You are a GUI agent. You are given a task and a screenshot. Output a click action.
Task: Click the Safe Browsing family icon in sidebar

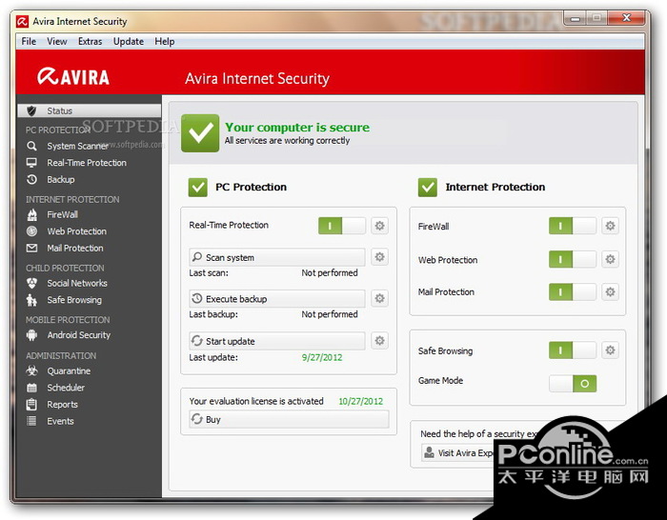[31, 300]
